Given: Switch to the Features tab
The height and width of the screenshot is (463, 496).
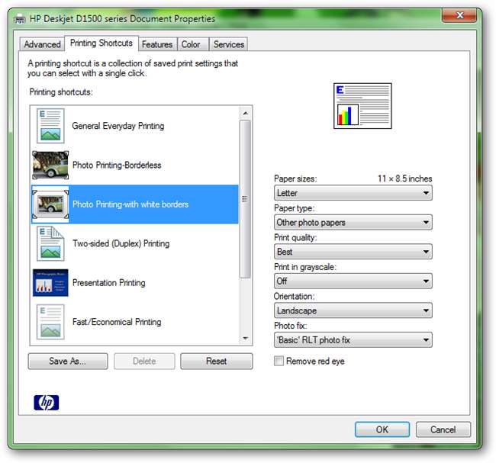Looking at the screenshot, I should (x=157, y=44).
